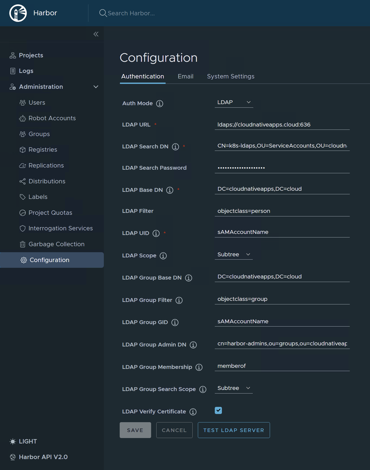Switch to the System Settings tab
370x470 pixels.
(x=231, y=77)
